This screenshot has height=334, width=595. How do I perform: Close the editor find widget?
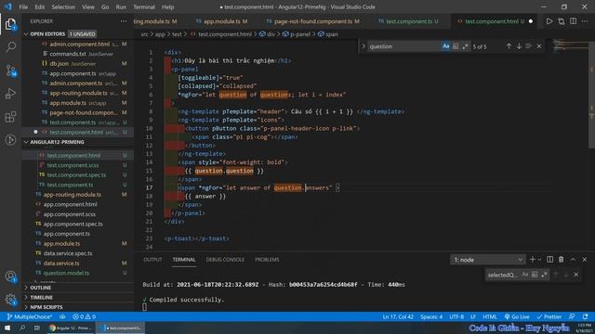pos(539,46)
